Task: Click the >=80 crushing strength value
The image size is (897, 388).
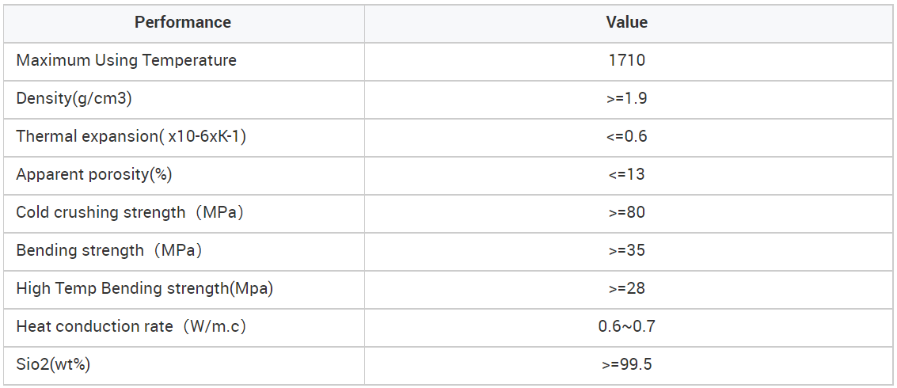Action: 627,212
